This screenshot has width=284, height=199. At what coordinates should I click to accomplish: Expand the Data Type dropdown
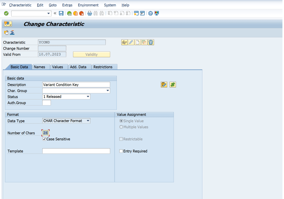[88, 121]
